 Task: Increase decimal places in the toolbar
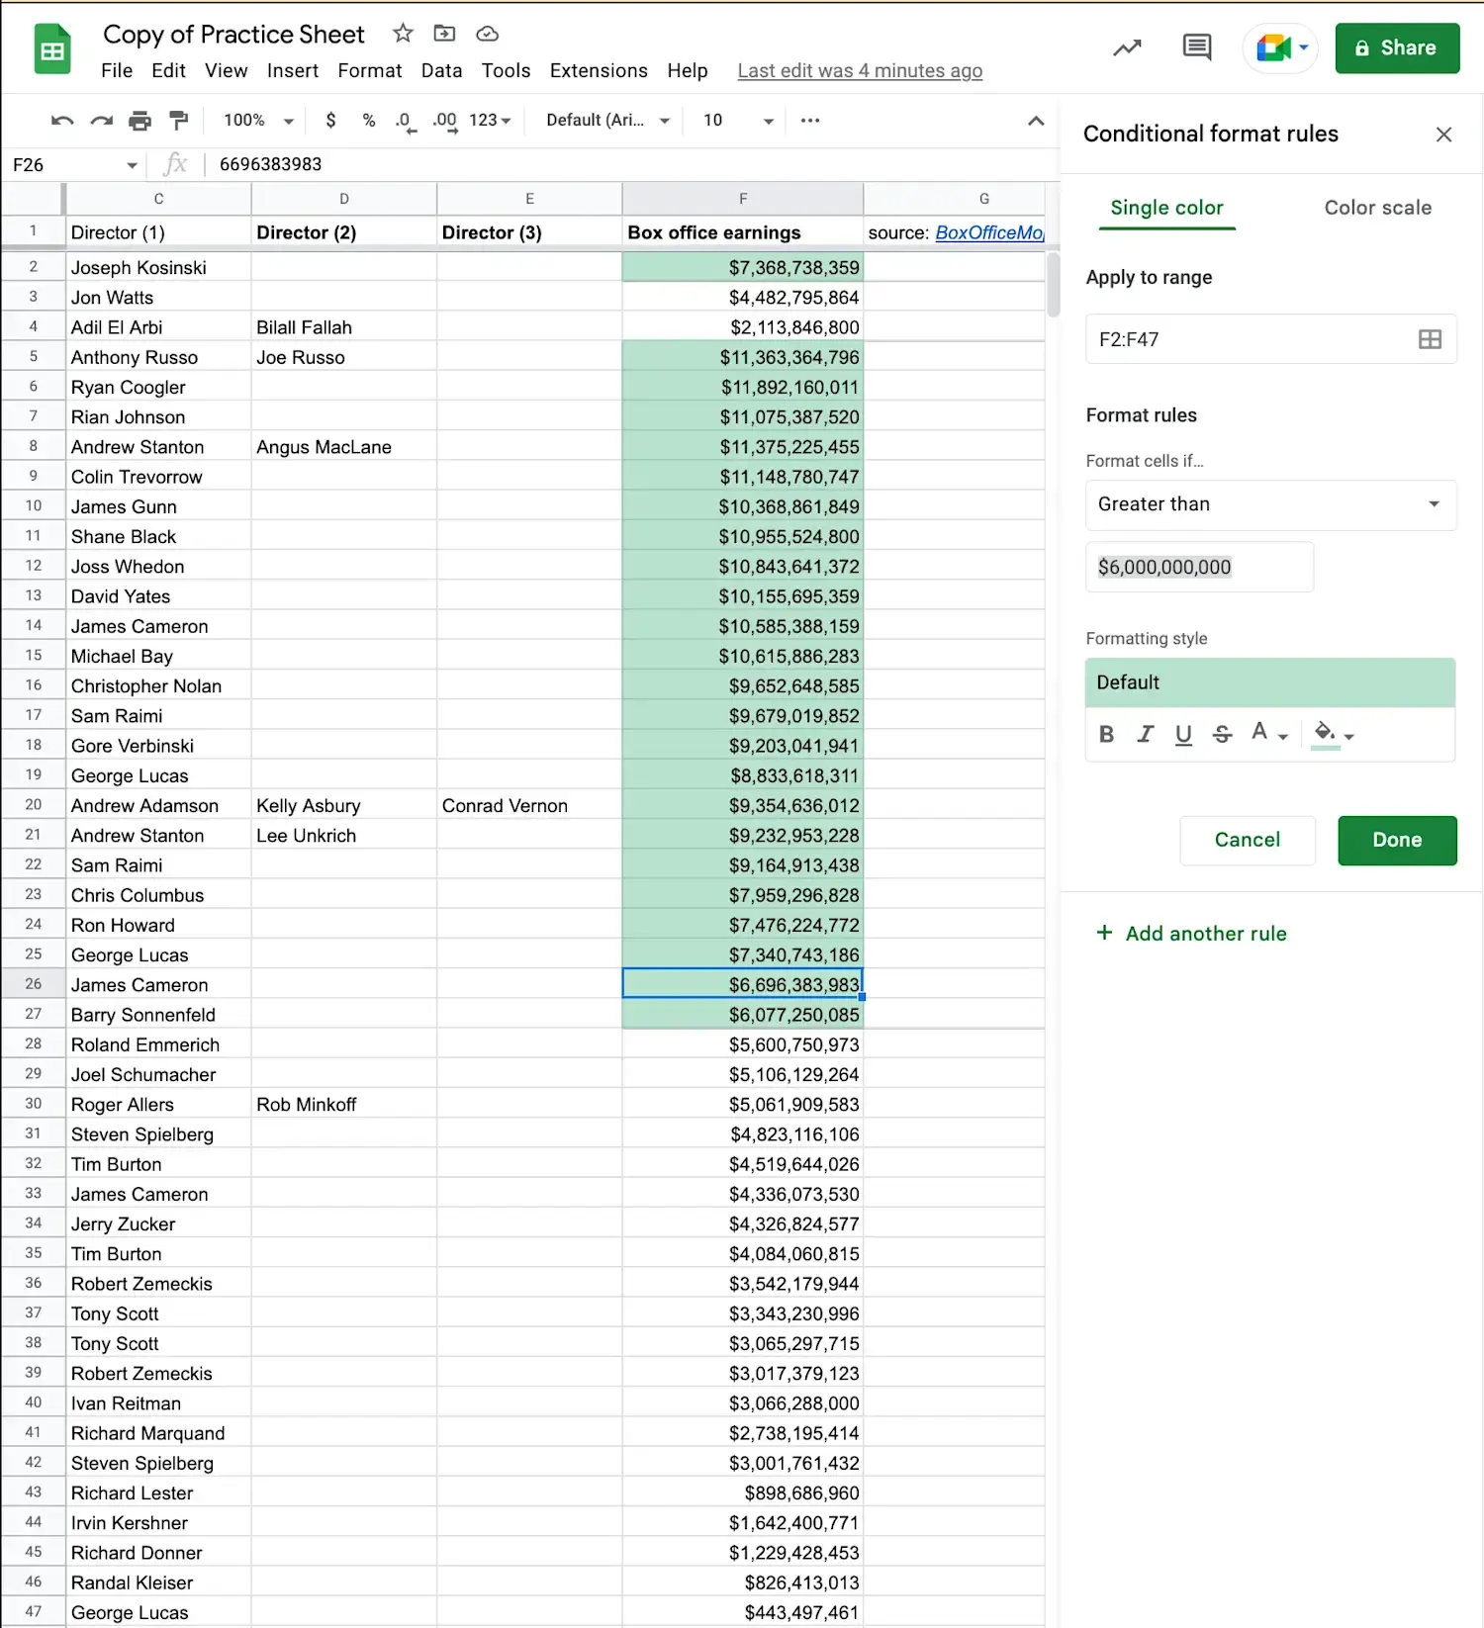coord(445,121)
